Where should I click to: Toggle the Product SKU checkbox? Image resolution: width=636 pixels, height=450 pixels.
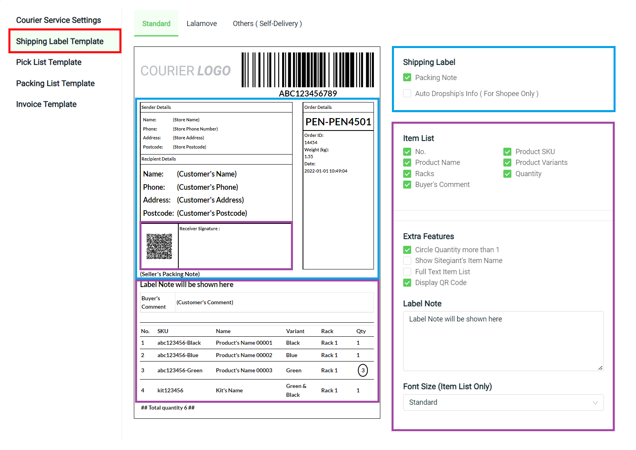pyautogui.click(x=507, y=152)
